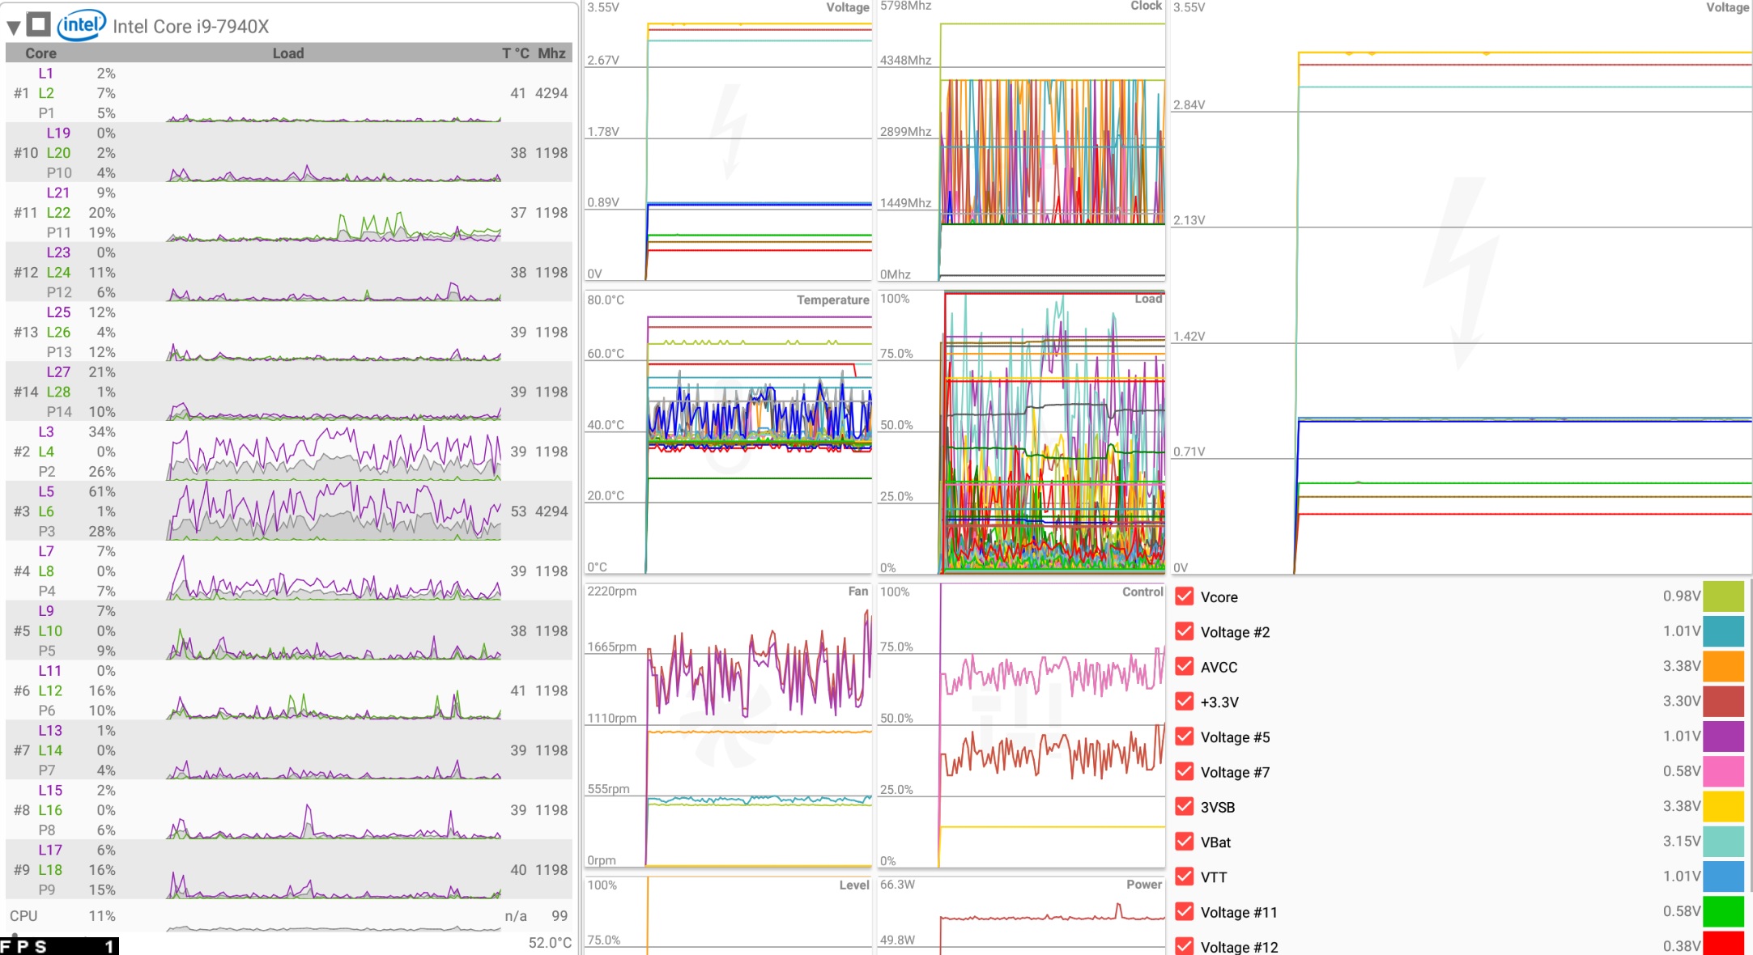The height and width of the screenshot is (955, 1753).
Task: Click the Mhz column header
Action: pyautogui.click(x=551, y=53)
